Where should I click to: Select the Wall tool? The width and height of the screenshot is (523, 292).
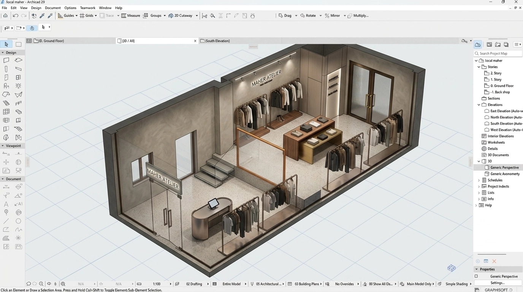coord(6,60)
